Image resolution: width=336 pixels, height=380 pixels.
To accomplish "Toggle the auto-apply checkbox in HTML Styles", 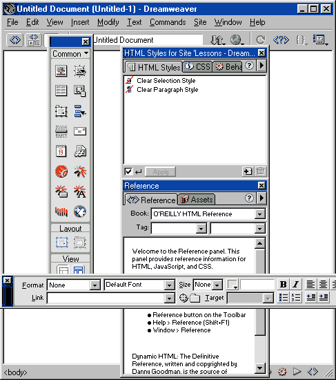I will tap(128, 171).
